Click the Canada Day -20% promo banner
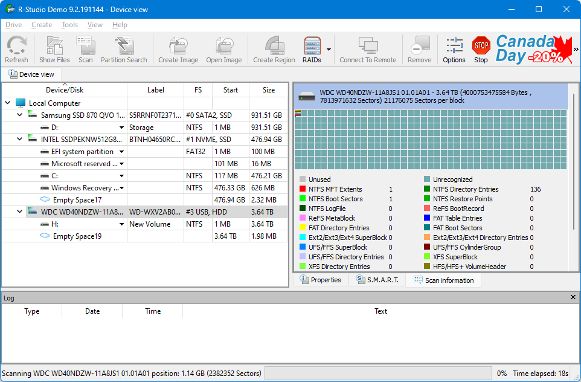581x382 pixels. (533, 49)
